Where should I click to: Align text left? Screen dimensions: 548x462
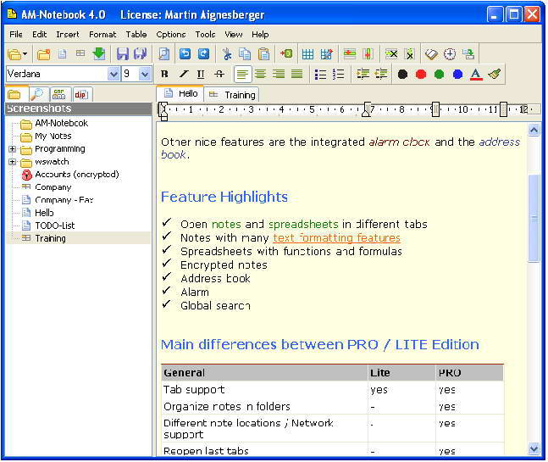(x=242, y=74)
